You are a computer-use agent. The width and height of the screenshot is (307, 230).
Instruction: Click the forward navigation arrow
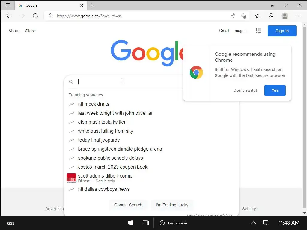(x=22, y=16)
